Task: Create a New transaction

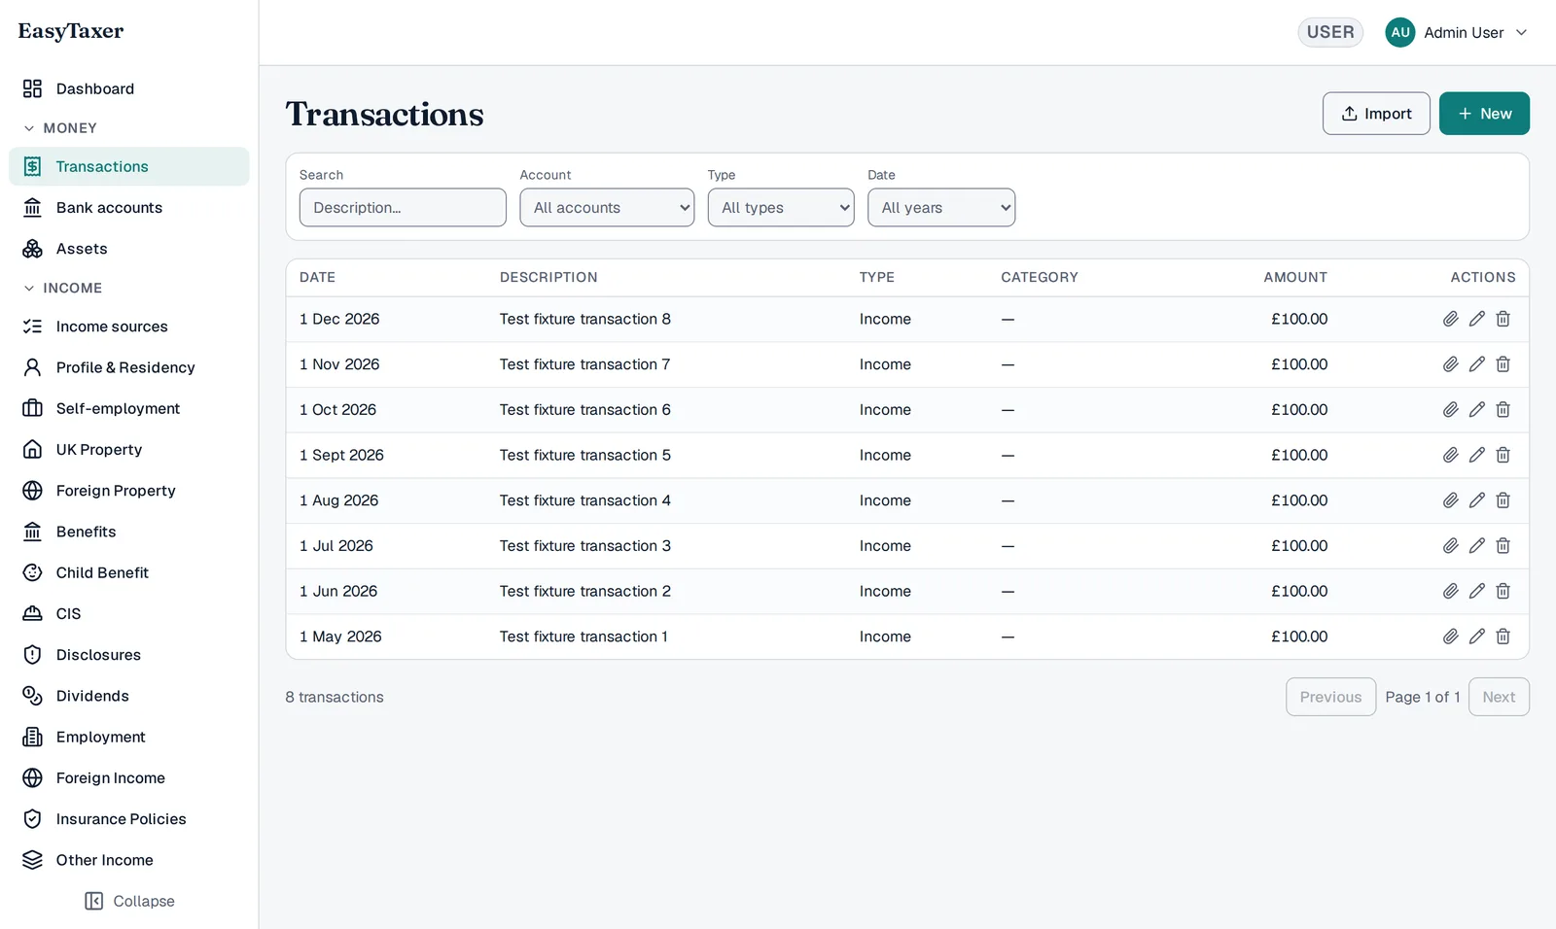Action: pos(1484,114)
